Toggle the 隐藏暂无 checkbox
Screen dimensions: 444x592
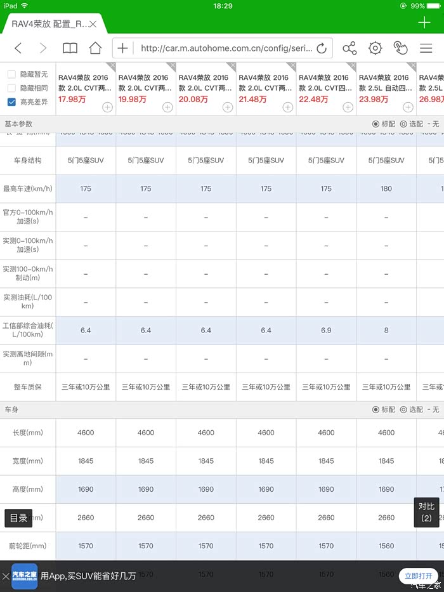point(11,74)
